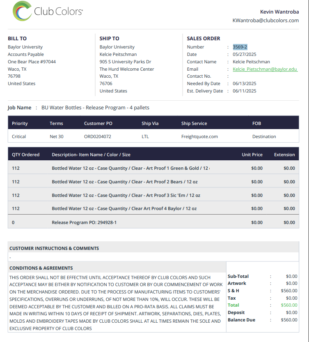Viewport: 309px width, 342px height.
Task: Click the Customer Instructions & Comments heading
Action: coord(54,248)
